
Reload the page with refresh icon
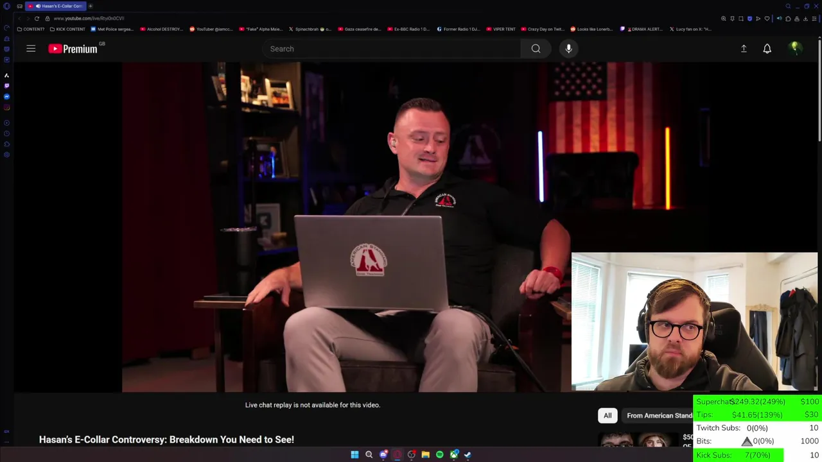click(x=37, y=19)
